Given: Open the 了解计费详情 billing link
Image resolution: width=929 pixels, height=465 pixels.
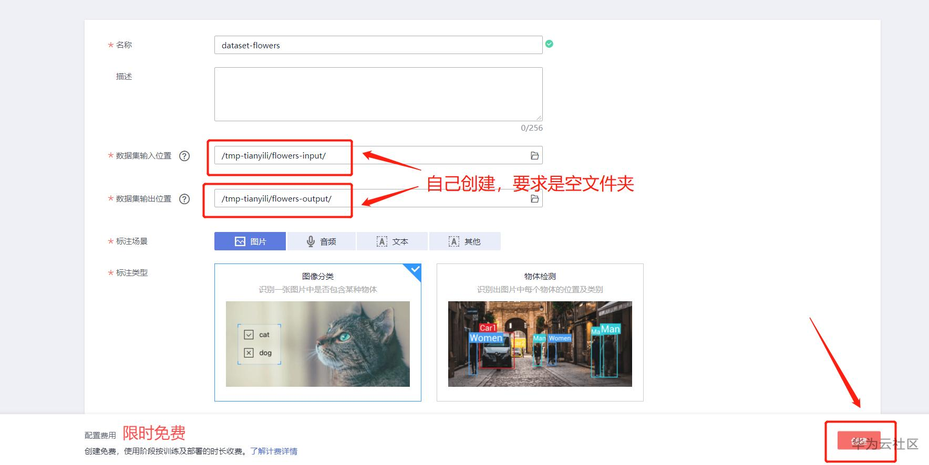Looking at the screenshot, I should (x=274, y=451).
